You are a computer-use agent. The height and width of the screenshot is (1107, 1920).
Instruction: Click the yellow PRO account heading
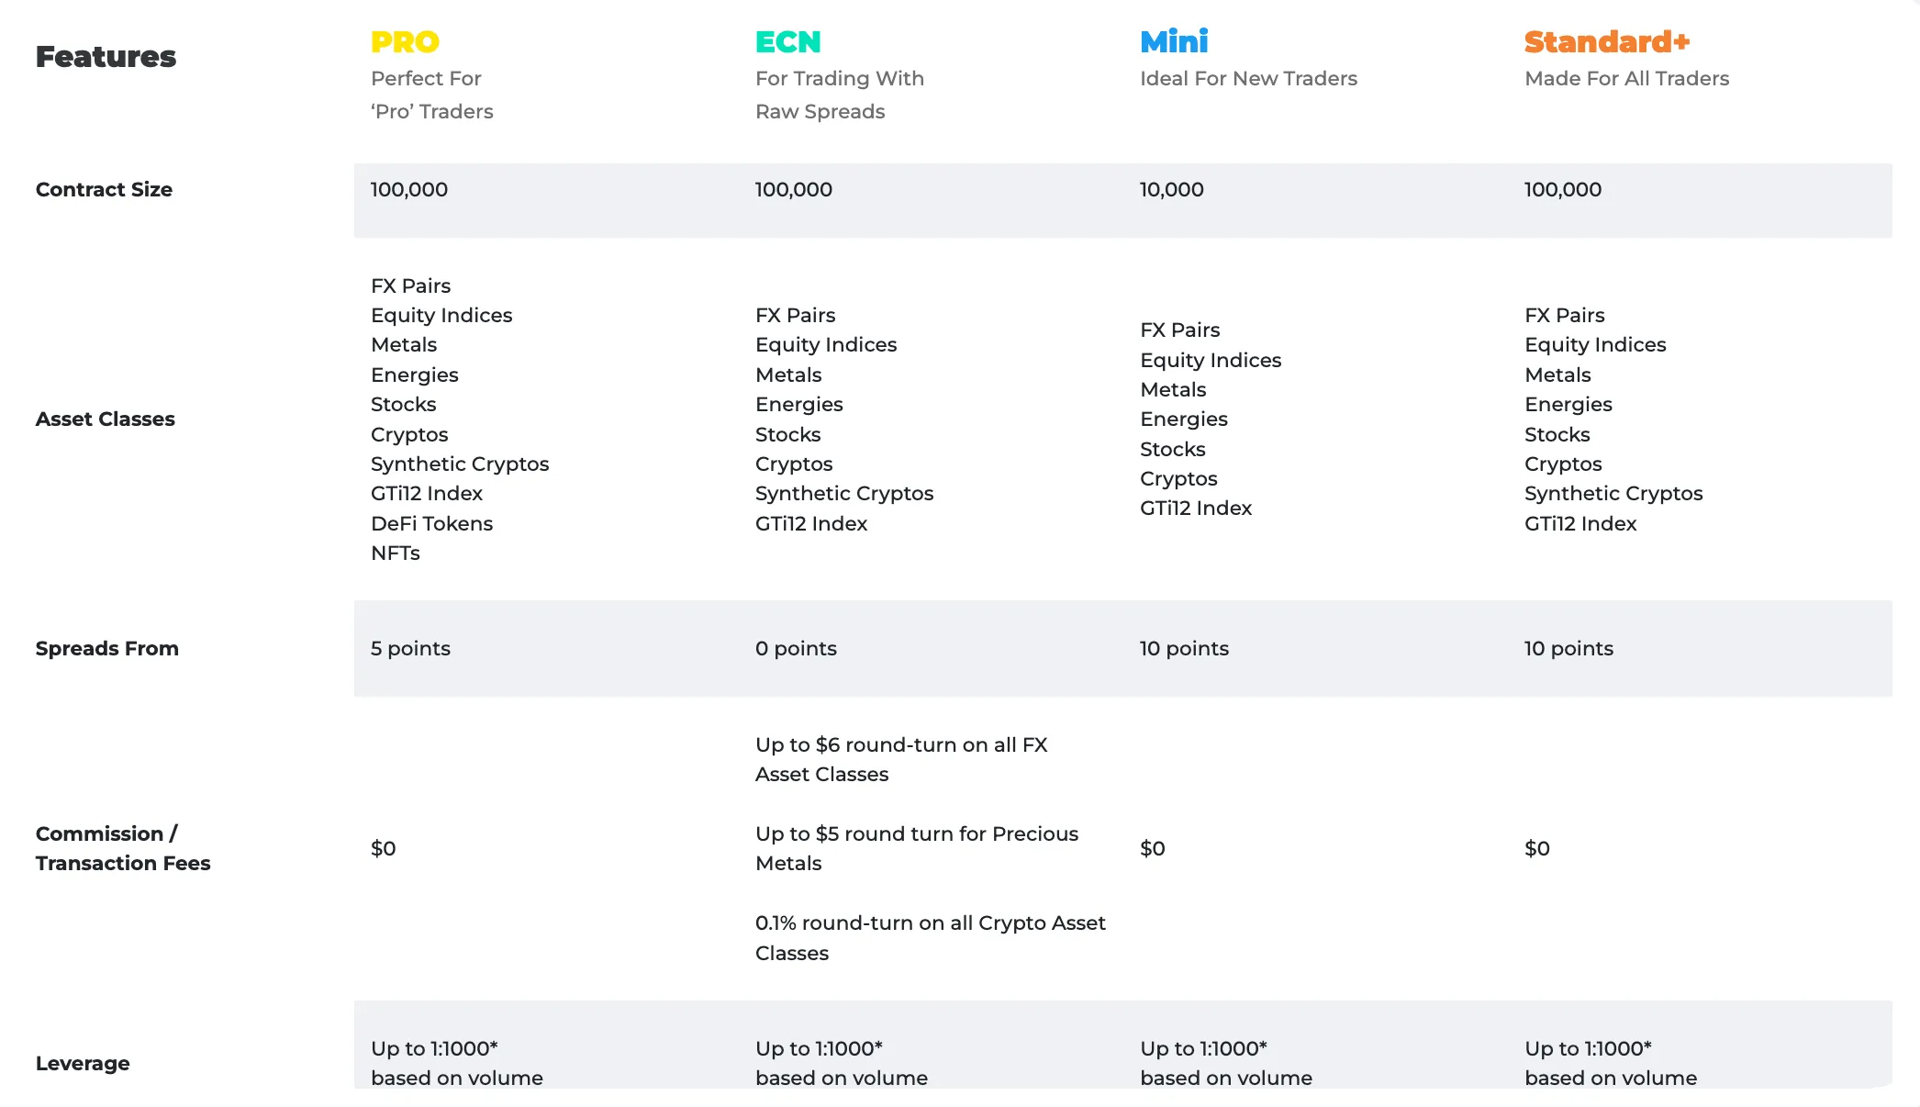click(405, 42)
